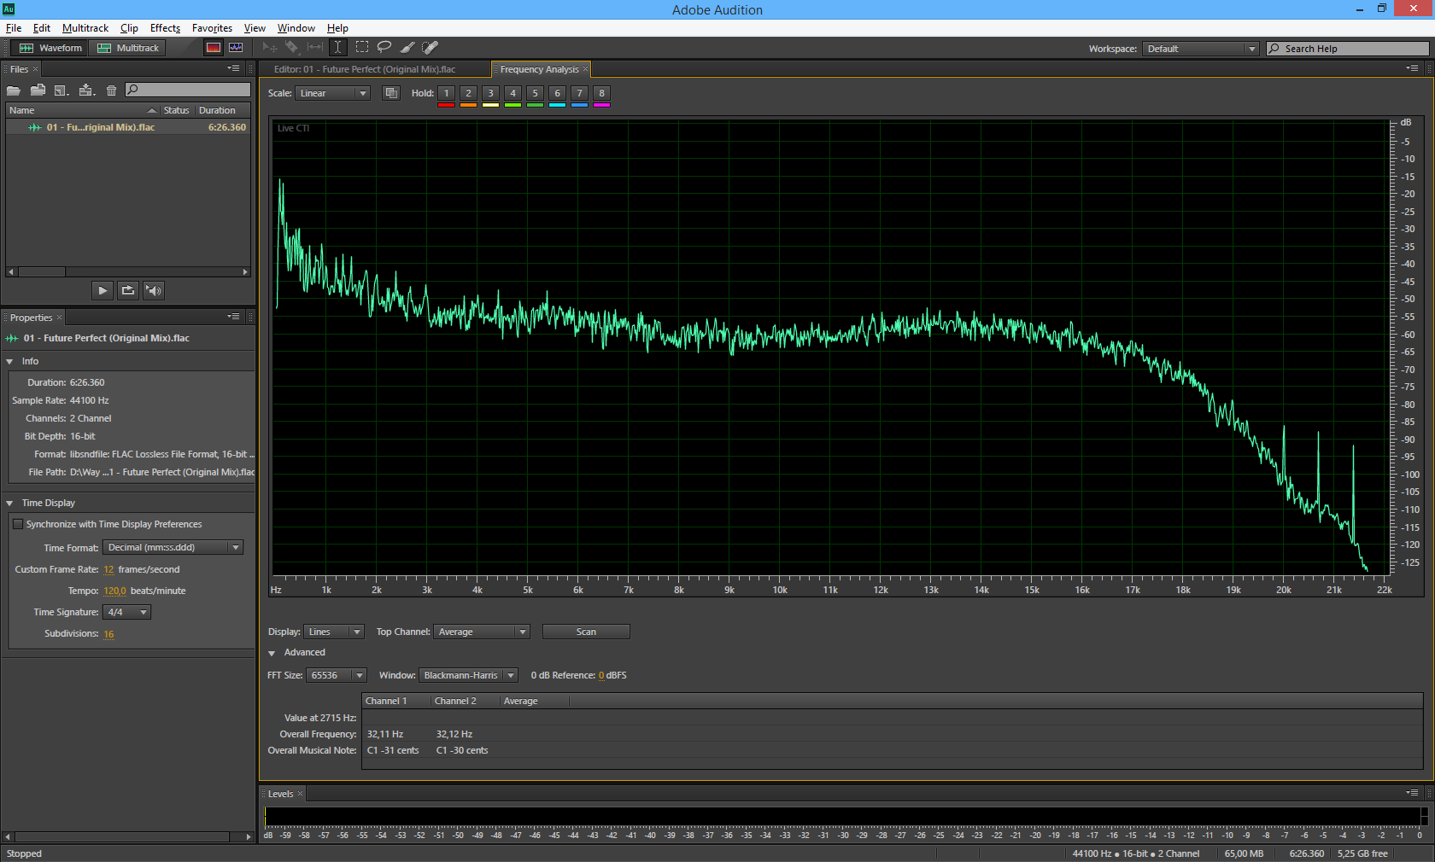Open the Display Lines dropdown
This screenshot has height=862, width=1435.
[x=334, y=632]
